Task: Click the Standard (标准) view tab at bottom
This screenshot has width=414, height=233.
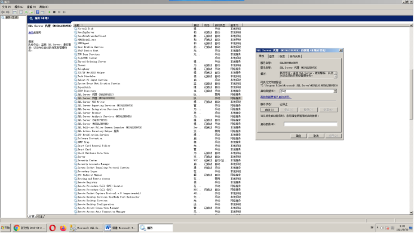Action: (x=41, y=216)
